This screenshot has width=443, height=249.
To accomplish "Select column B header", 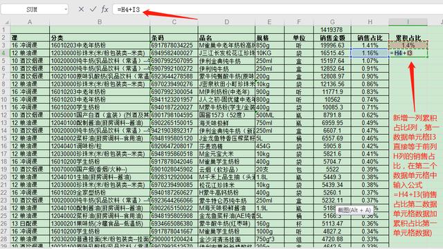I will pyautogui.click(x=100, y=21).
